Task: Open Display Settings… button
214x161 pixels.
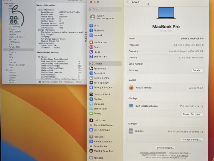Action: pyautogui.click(x=192, y=114)
